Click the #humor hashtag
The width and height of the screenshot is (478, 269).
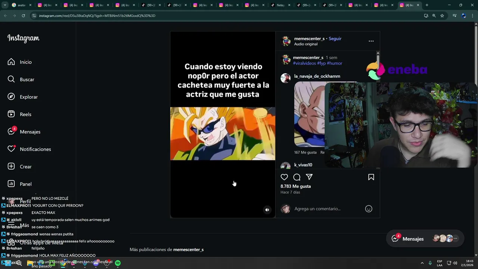point(335,63)
